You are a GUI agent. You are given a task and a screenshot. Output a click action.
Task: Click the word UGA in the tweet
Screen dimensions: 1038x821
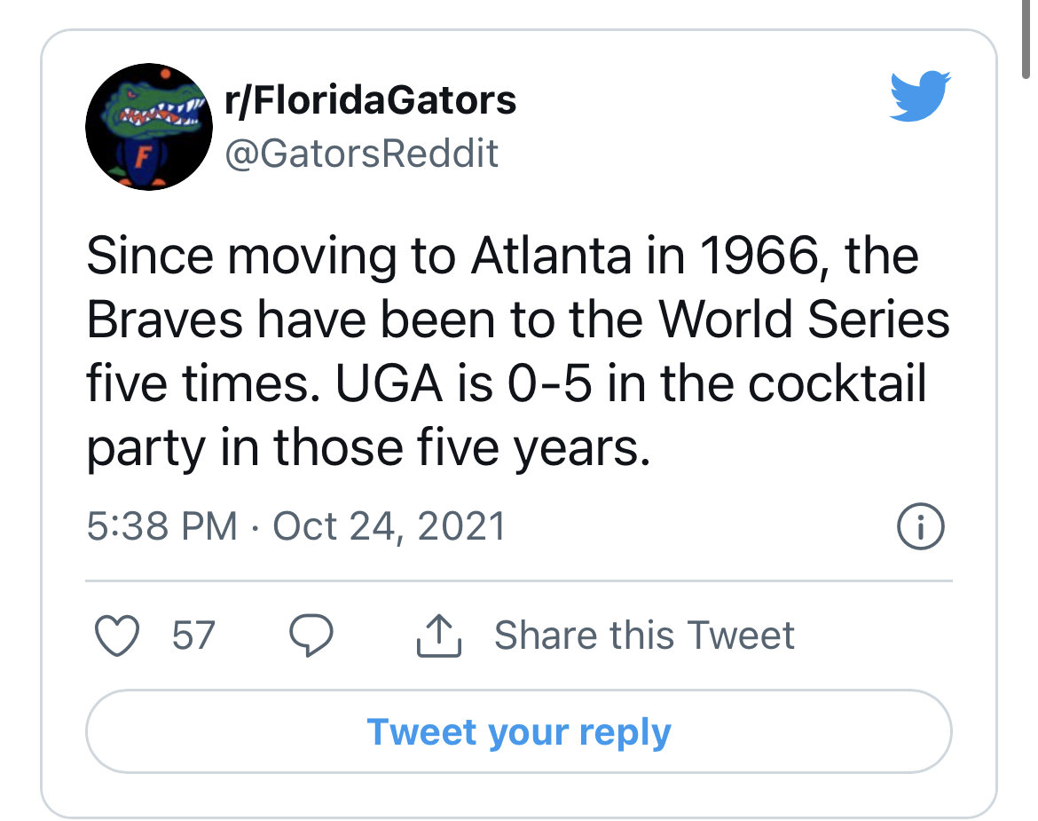[x=389, y=384]
